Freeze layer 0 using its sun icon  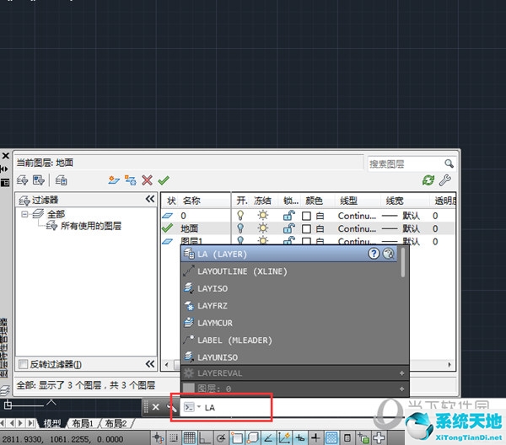[263, 215]
